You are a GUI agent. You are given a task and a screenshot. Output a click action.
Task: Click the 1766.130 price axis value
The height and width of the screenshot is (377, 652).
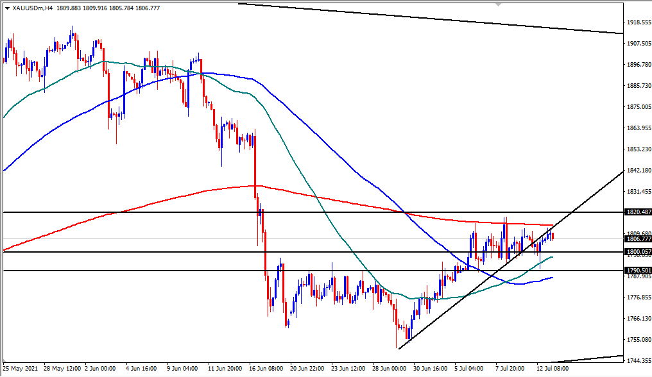639,319
